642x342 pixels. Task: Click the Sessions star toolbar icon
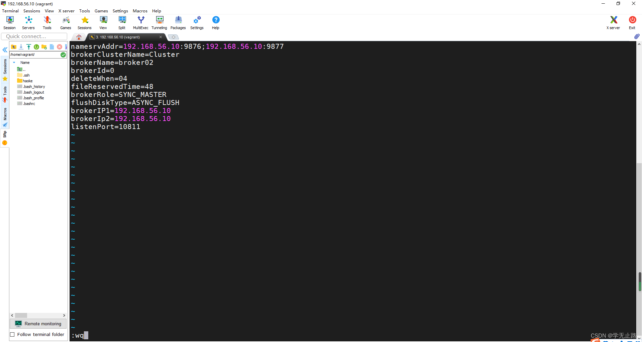coord(85,23)
